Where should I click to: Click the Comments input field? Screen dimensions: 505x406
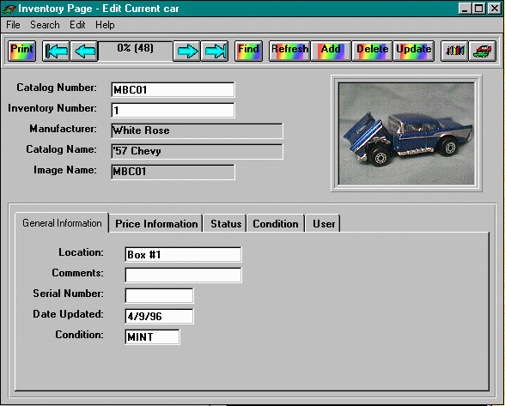(x=183, y=276)
